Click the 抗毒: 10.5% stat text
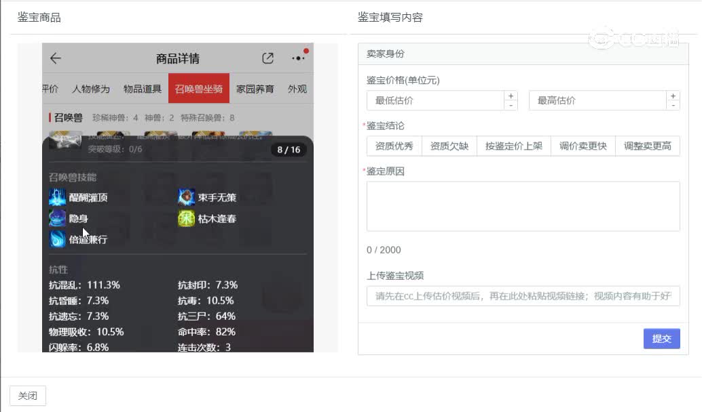The height and width of the screenshot is (412, 702). point(206,300)
